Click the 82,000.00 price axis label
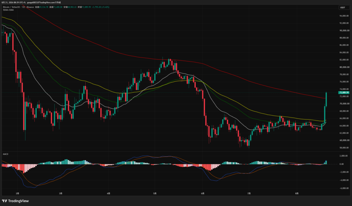352x206 pixels. click(x=344, y=60)
